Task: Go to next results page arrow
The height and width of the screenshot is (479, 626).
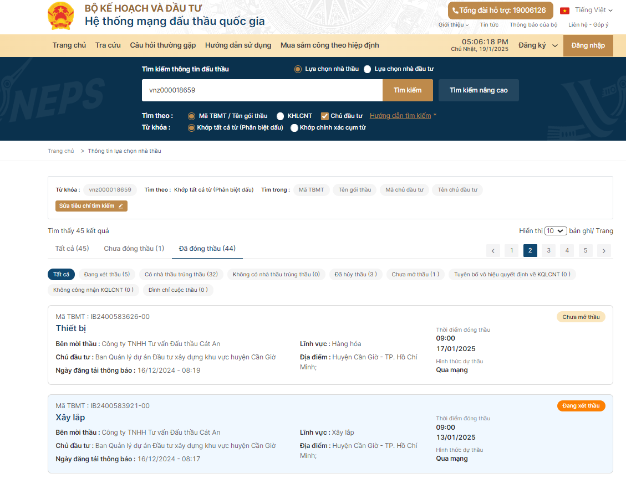Action: click(x=604, y=251)
